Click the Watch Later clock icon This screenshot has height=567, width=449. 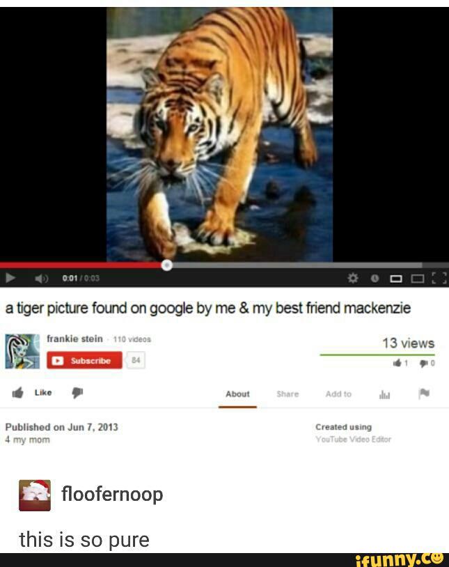(375, 278)
